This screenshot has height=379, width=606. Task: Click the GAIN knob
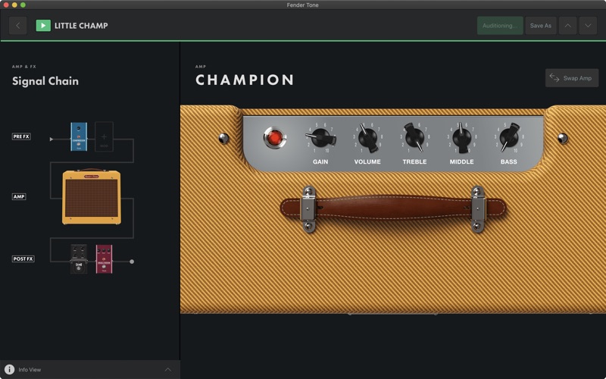click(x=320, y=138)
